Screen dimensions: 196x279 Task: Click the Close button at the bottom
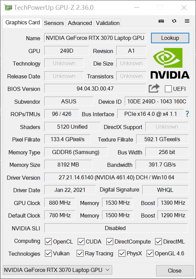tap(175, 271)
